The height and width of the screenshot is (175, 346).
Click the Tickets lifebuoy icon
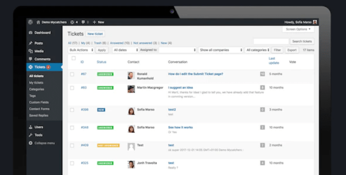click(31, 67)
